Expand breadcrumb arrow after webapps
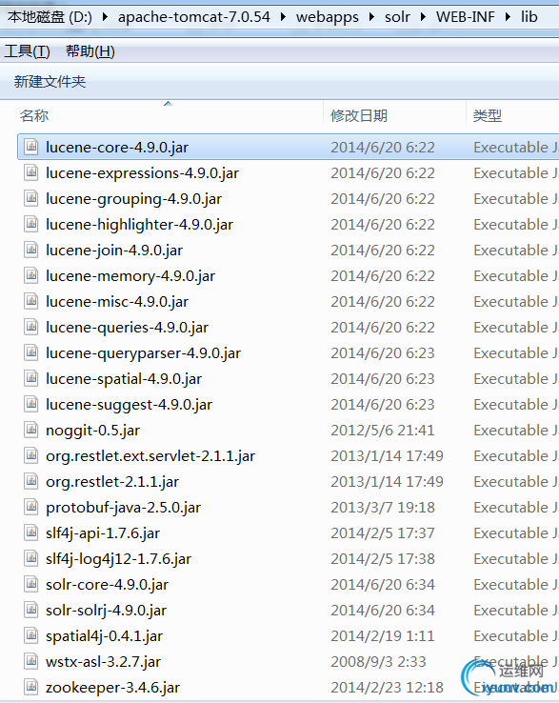The image size is (559, 703). pos(371,17)
